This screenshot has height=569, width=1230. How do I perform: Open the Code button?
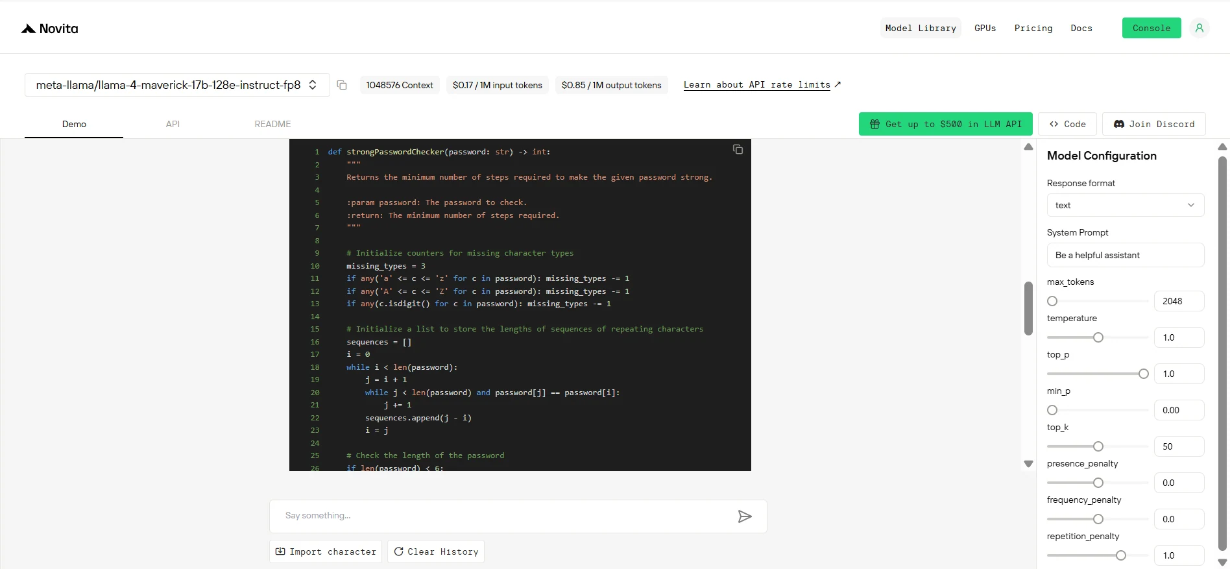tap(1067, 124)
